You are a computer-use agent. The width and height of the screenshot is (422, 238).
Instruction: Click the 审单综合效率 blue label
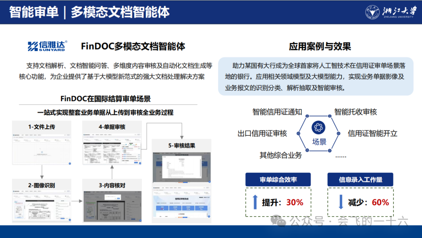278,179
